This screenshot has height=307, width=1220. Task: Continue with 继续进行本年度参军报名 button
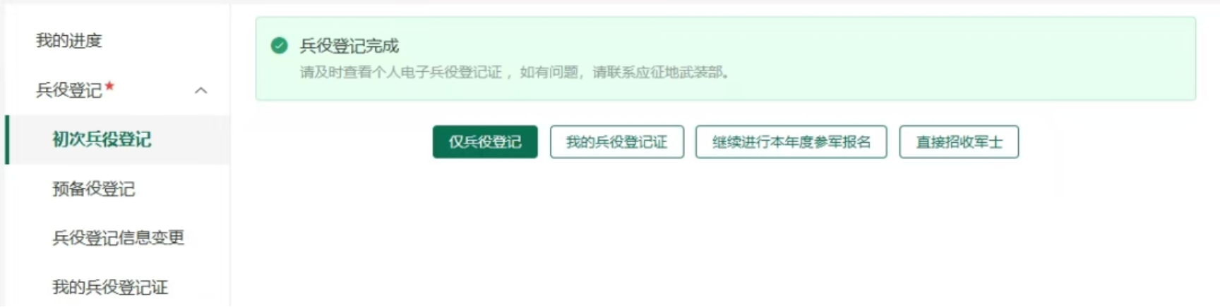tap(791, 142)
